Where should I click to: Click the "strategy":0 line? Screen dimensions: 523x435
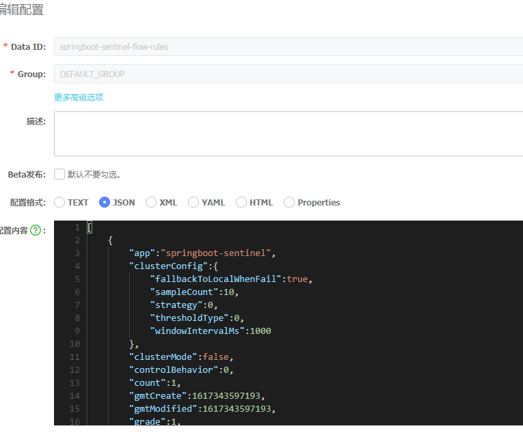[x=184, y=305]
